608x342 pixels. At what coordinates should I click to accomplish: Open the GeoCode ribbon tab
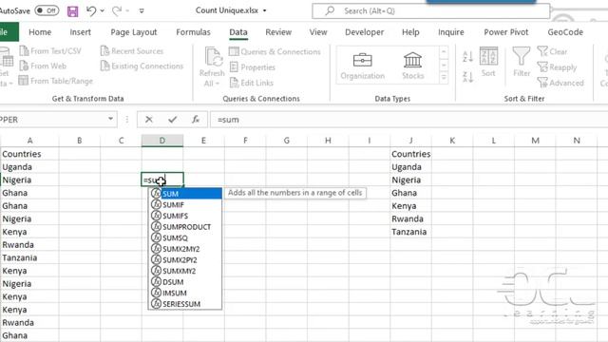pyautogui.click(x=565, y=32)
